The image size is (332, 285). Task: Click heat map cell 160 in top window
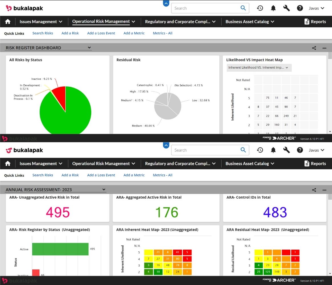coord(277,125)
